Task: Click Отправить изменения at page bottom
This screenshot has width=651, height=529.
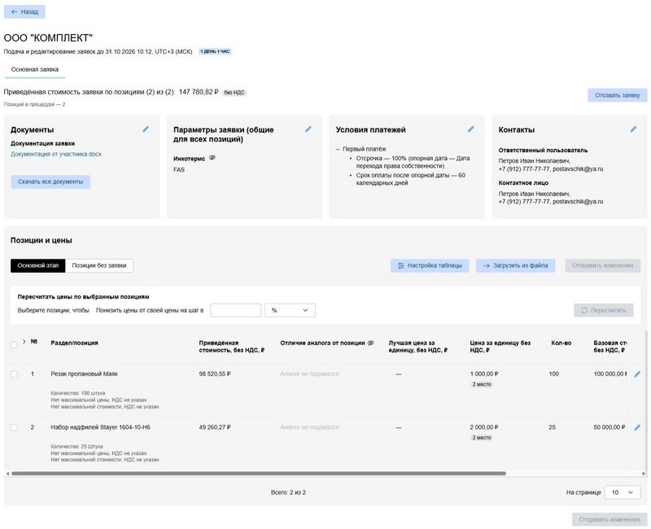Action: [x=609, y=519]
